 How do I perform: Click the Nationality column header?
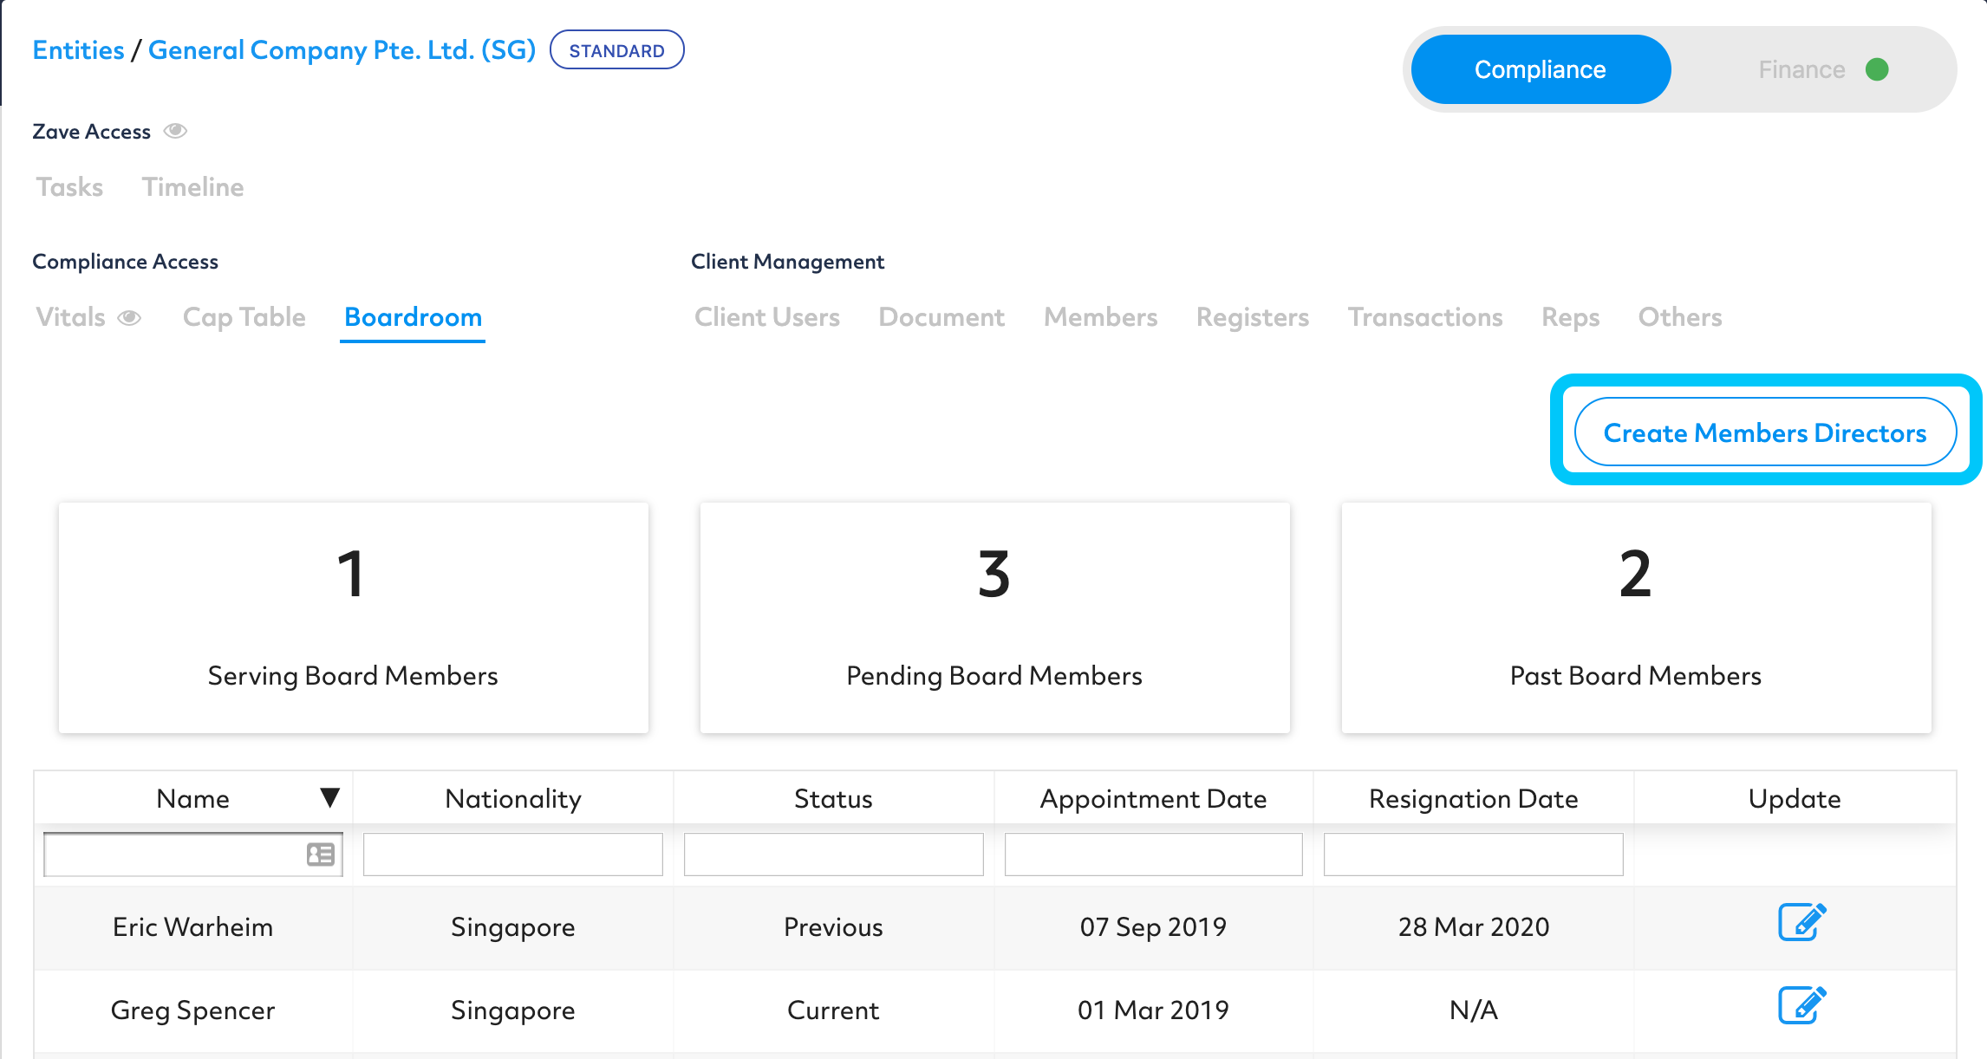pyautogui.click(x=513, y=798)
